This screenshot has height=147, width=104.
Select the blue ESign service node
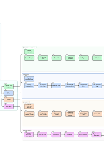coord(9,93)
